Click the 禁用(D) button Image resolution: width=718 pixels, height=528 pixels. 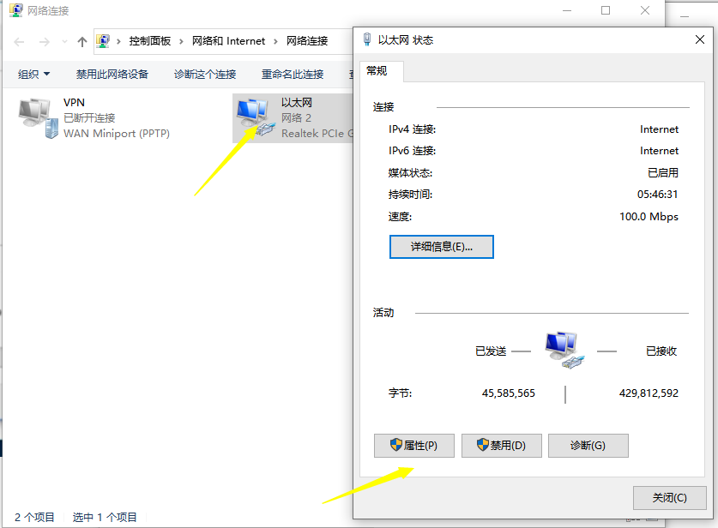(501, 445)
